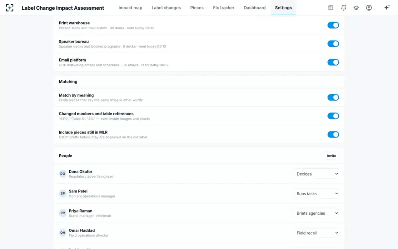Toggle Match by meaning off
Viewport: 398px width, 249px height.
(333, 97)
